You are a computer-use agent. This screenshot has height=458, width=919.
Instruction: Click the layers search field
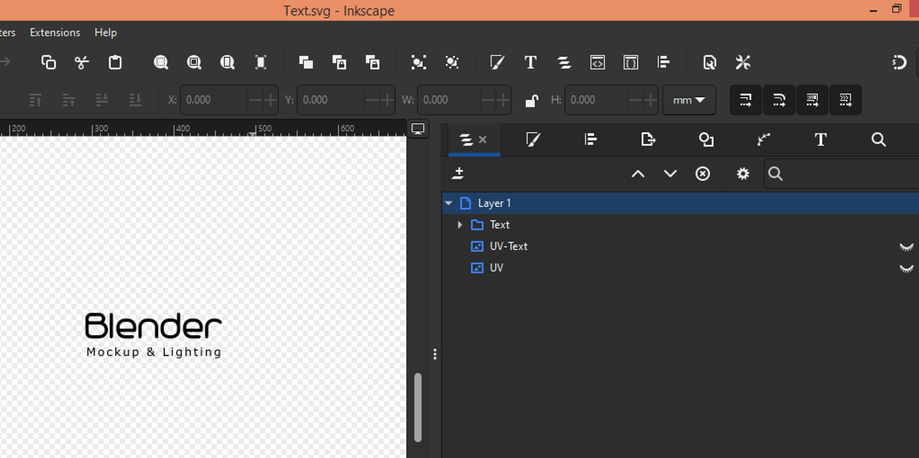[841, 174]
